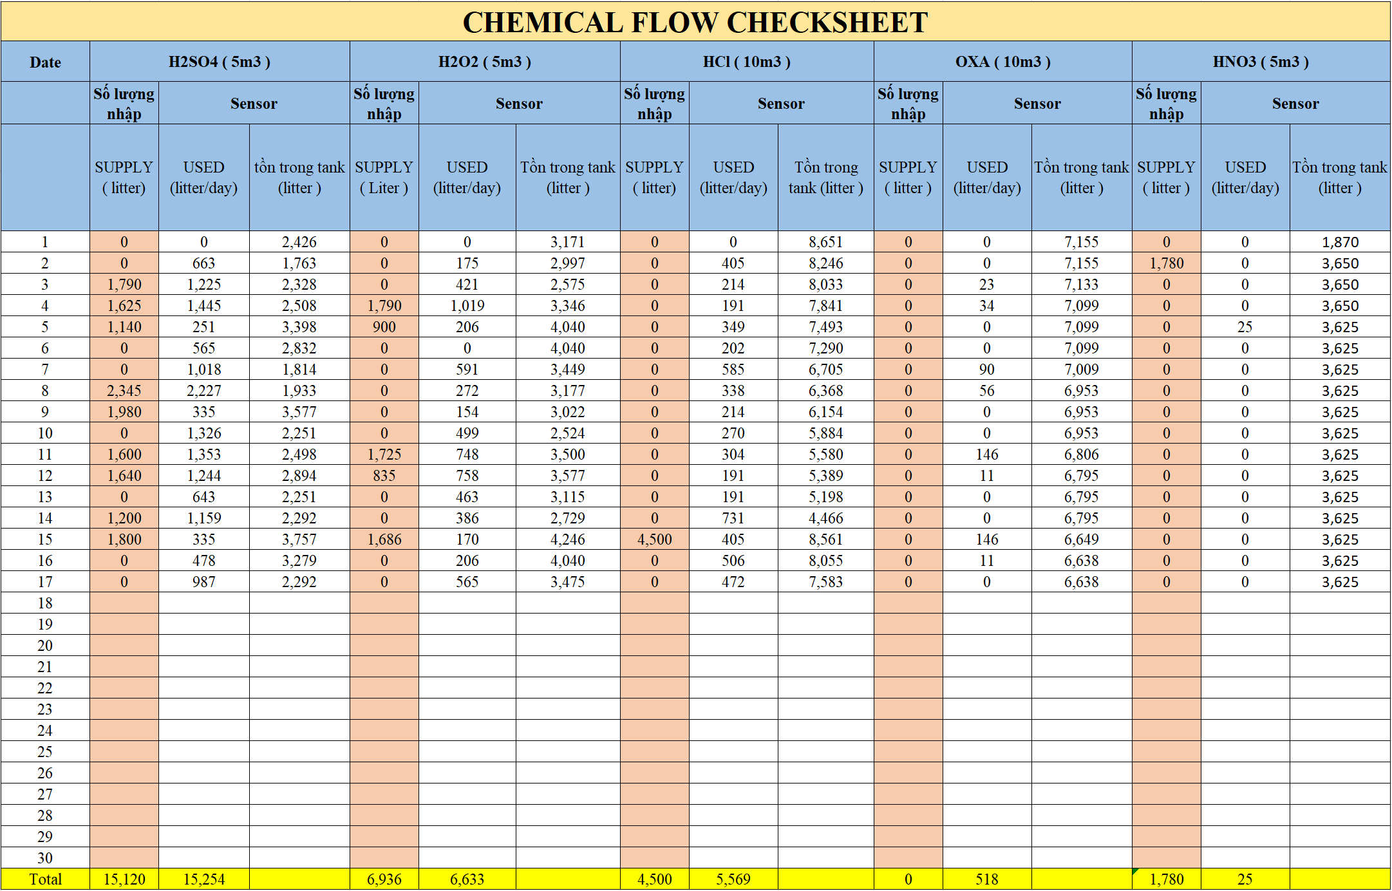Screen dimensions: 1392x891
Task: Select H2SO4 total supply 15,120
Action: 124,879
